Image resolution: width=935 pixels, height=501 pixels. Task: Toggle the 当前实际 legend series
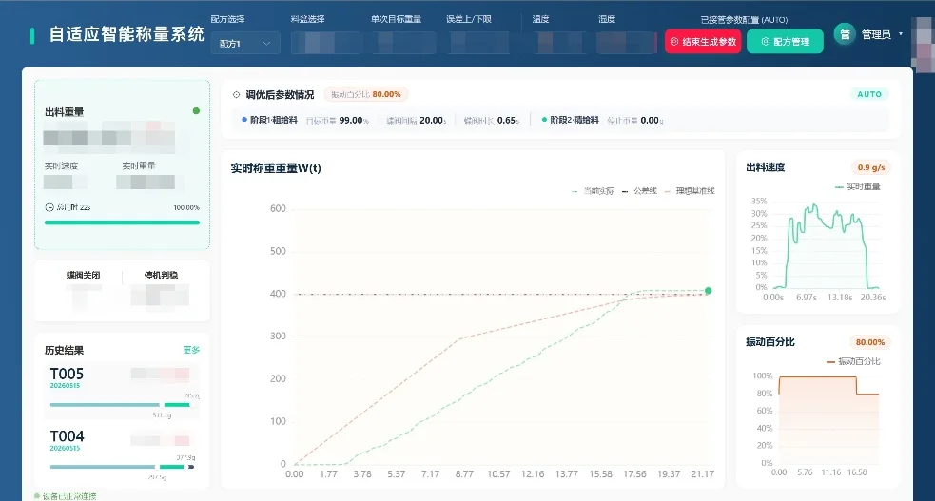pos(593,191)
